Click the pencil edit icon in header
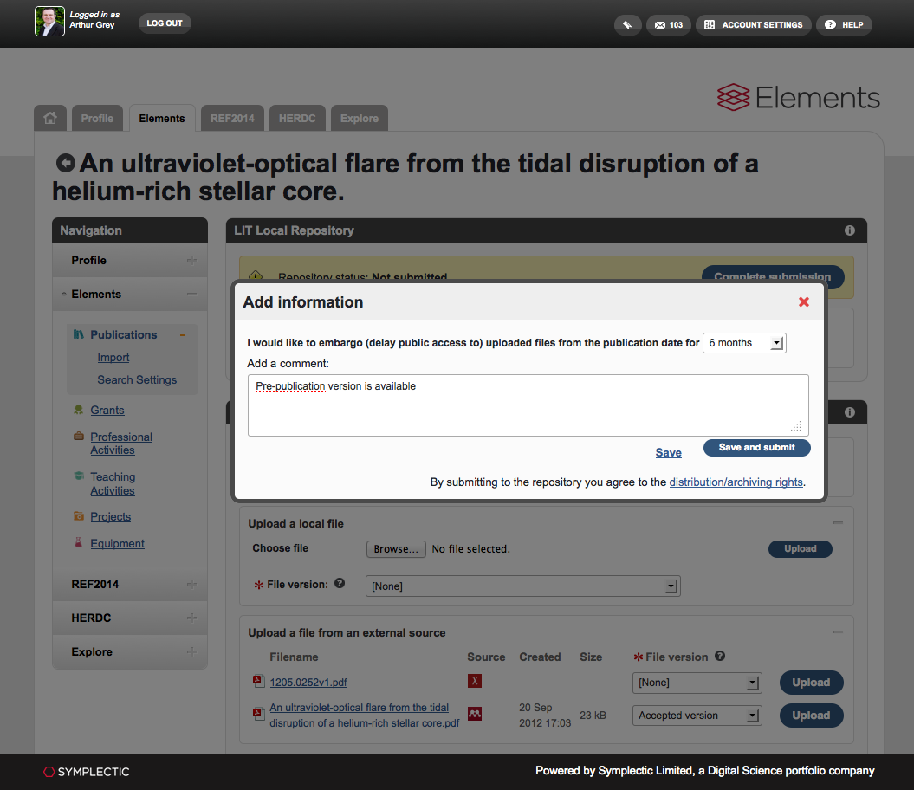The width and height of the screenshot is (914, 790). coord(627,25)
